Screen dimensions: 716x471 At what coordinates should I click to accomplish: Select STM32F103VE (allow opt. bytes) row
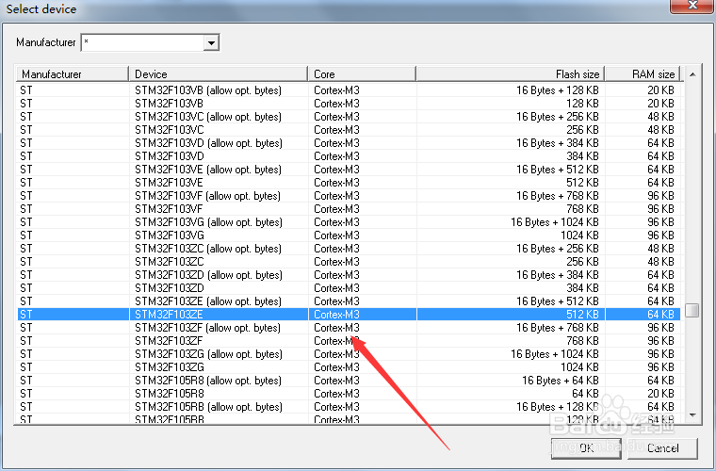click(349, 170)
